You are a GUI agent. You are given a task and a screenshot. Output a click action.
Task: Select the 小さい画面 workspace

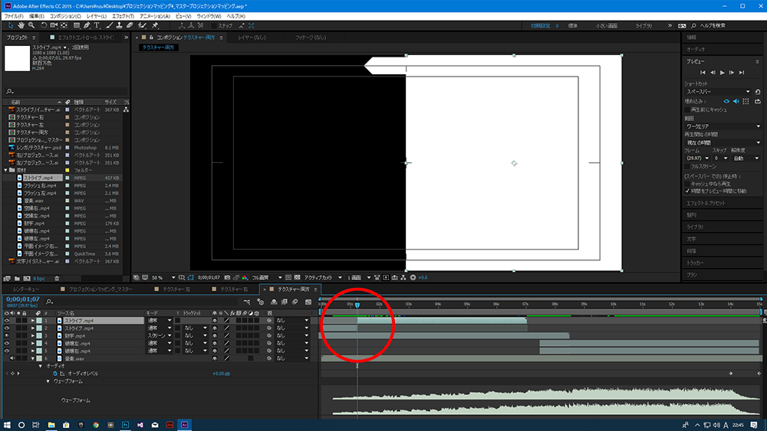tap(605, 25)
